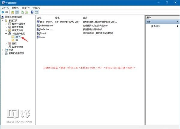This screenshot has height=129, width=180.
Task: Open the 更多操作 submenu arrow
Action: point(178,26)
